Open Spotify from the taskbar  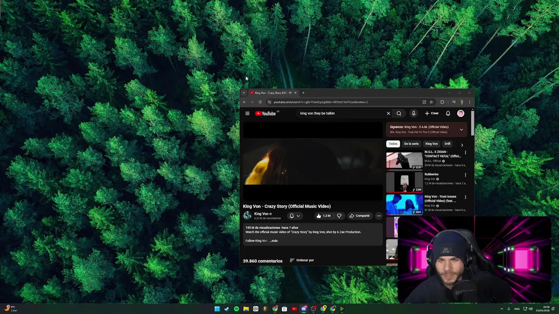[236, 309]
